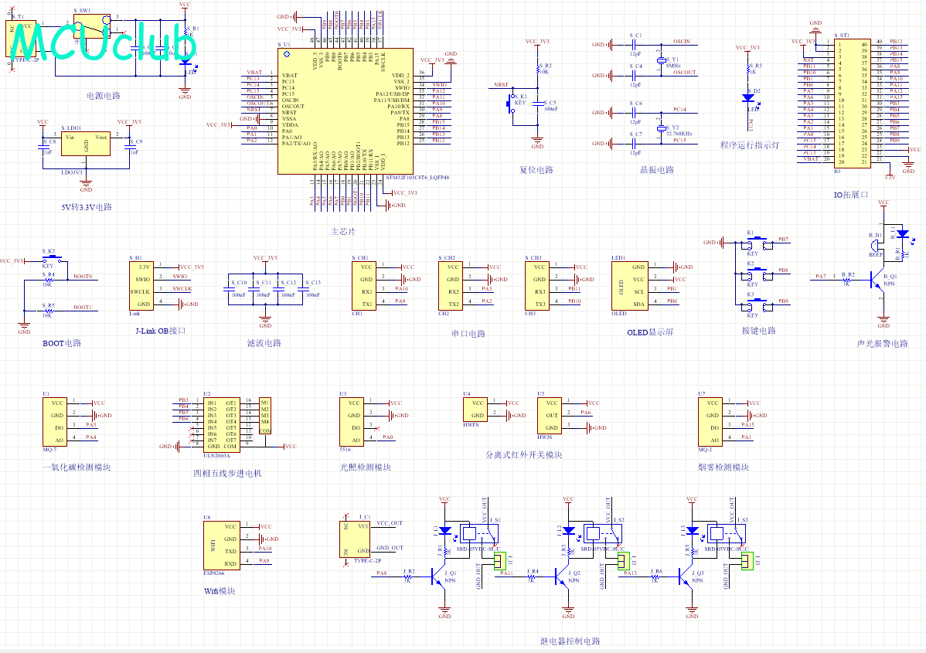Select the U7 MQ-2 smoke sensor module
The width and height of the screenshot is (926, 653).
tap(710, 422)
